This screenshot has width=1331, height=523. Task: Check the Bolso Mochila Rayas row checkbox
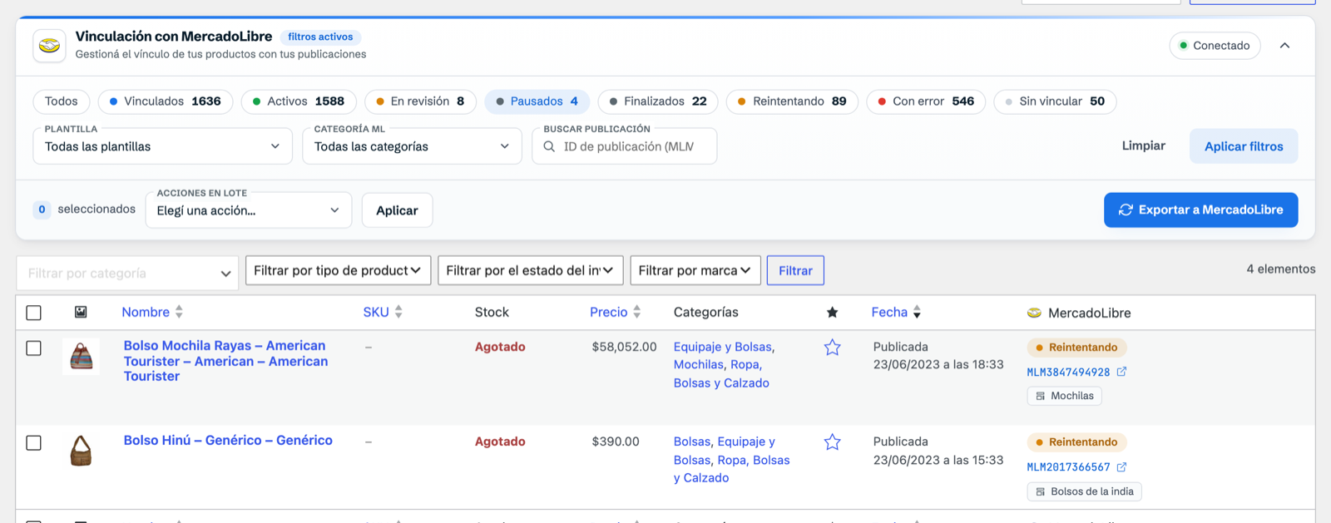coord(33,348)
